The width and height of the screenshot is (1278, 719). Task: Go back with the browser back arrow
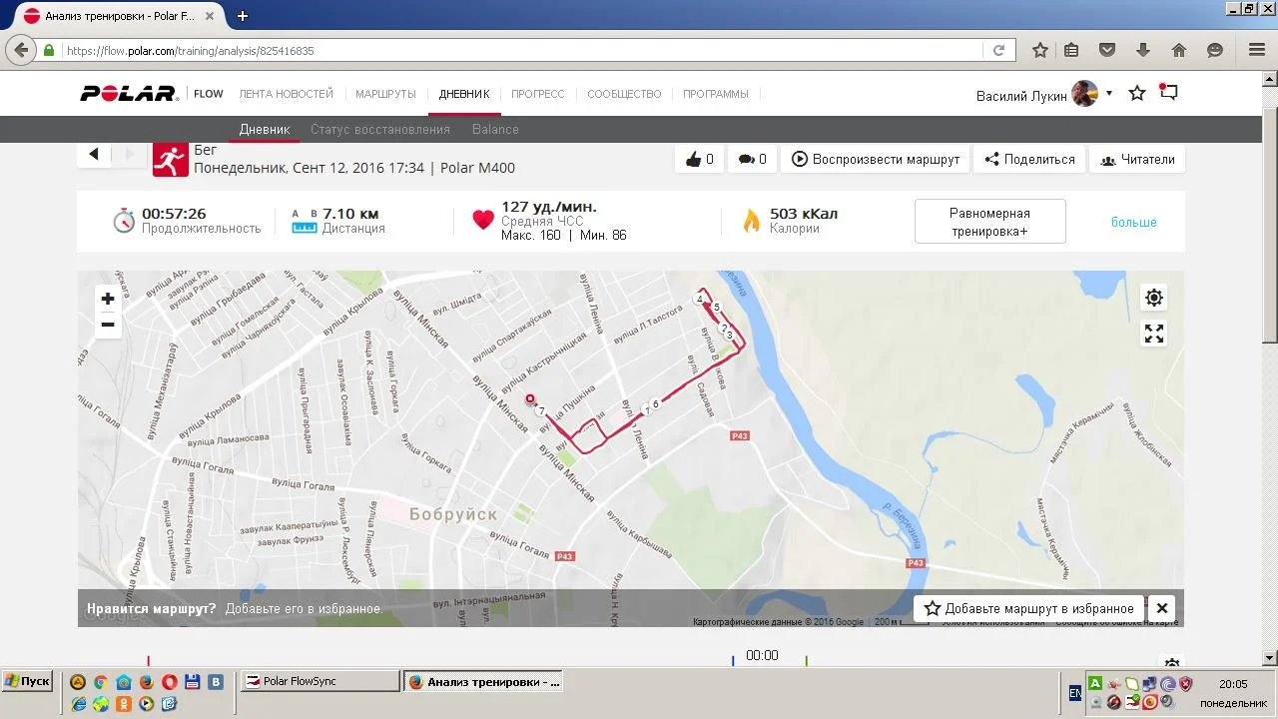(21, 50)
